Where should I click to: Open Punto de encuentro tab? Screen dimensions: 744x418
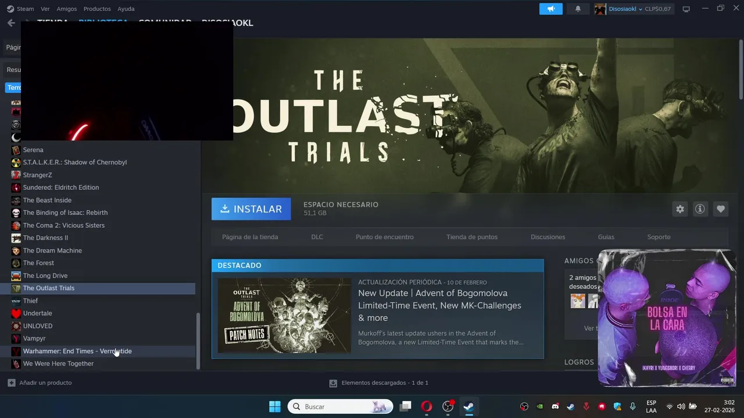[x=385, y=237]
